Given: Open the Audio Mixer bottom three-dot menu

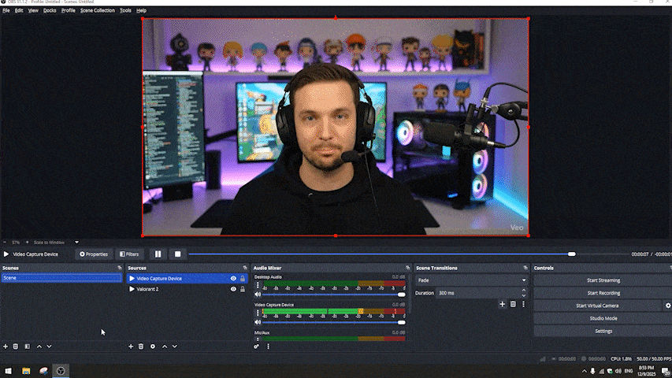Looking at the screenshot, I should [x=269, y=346].
